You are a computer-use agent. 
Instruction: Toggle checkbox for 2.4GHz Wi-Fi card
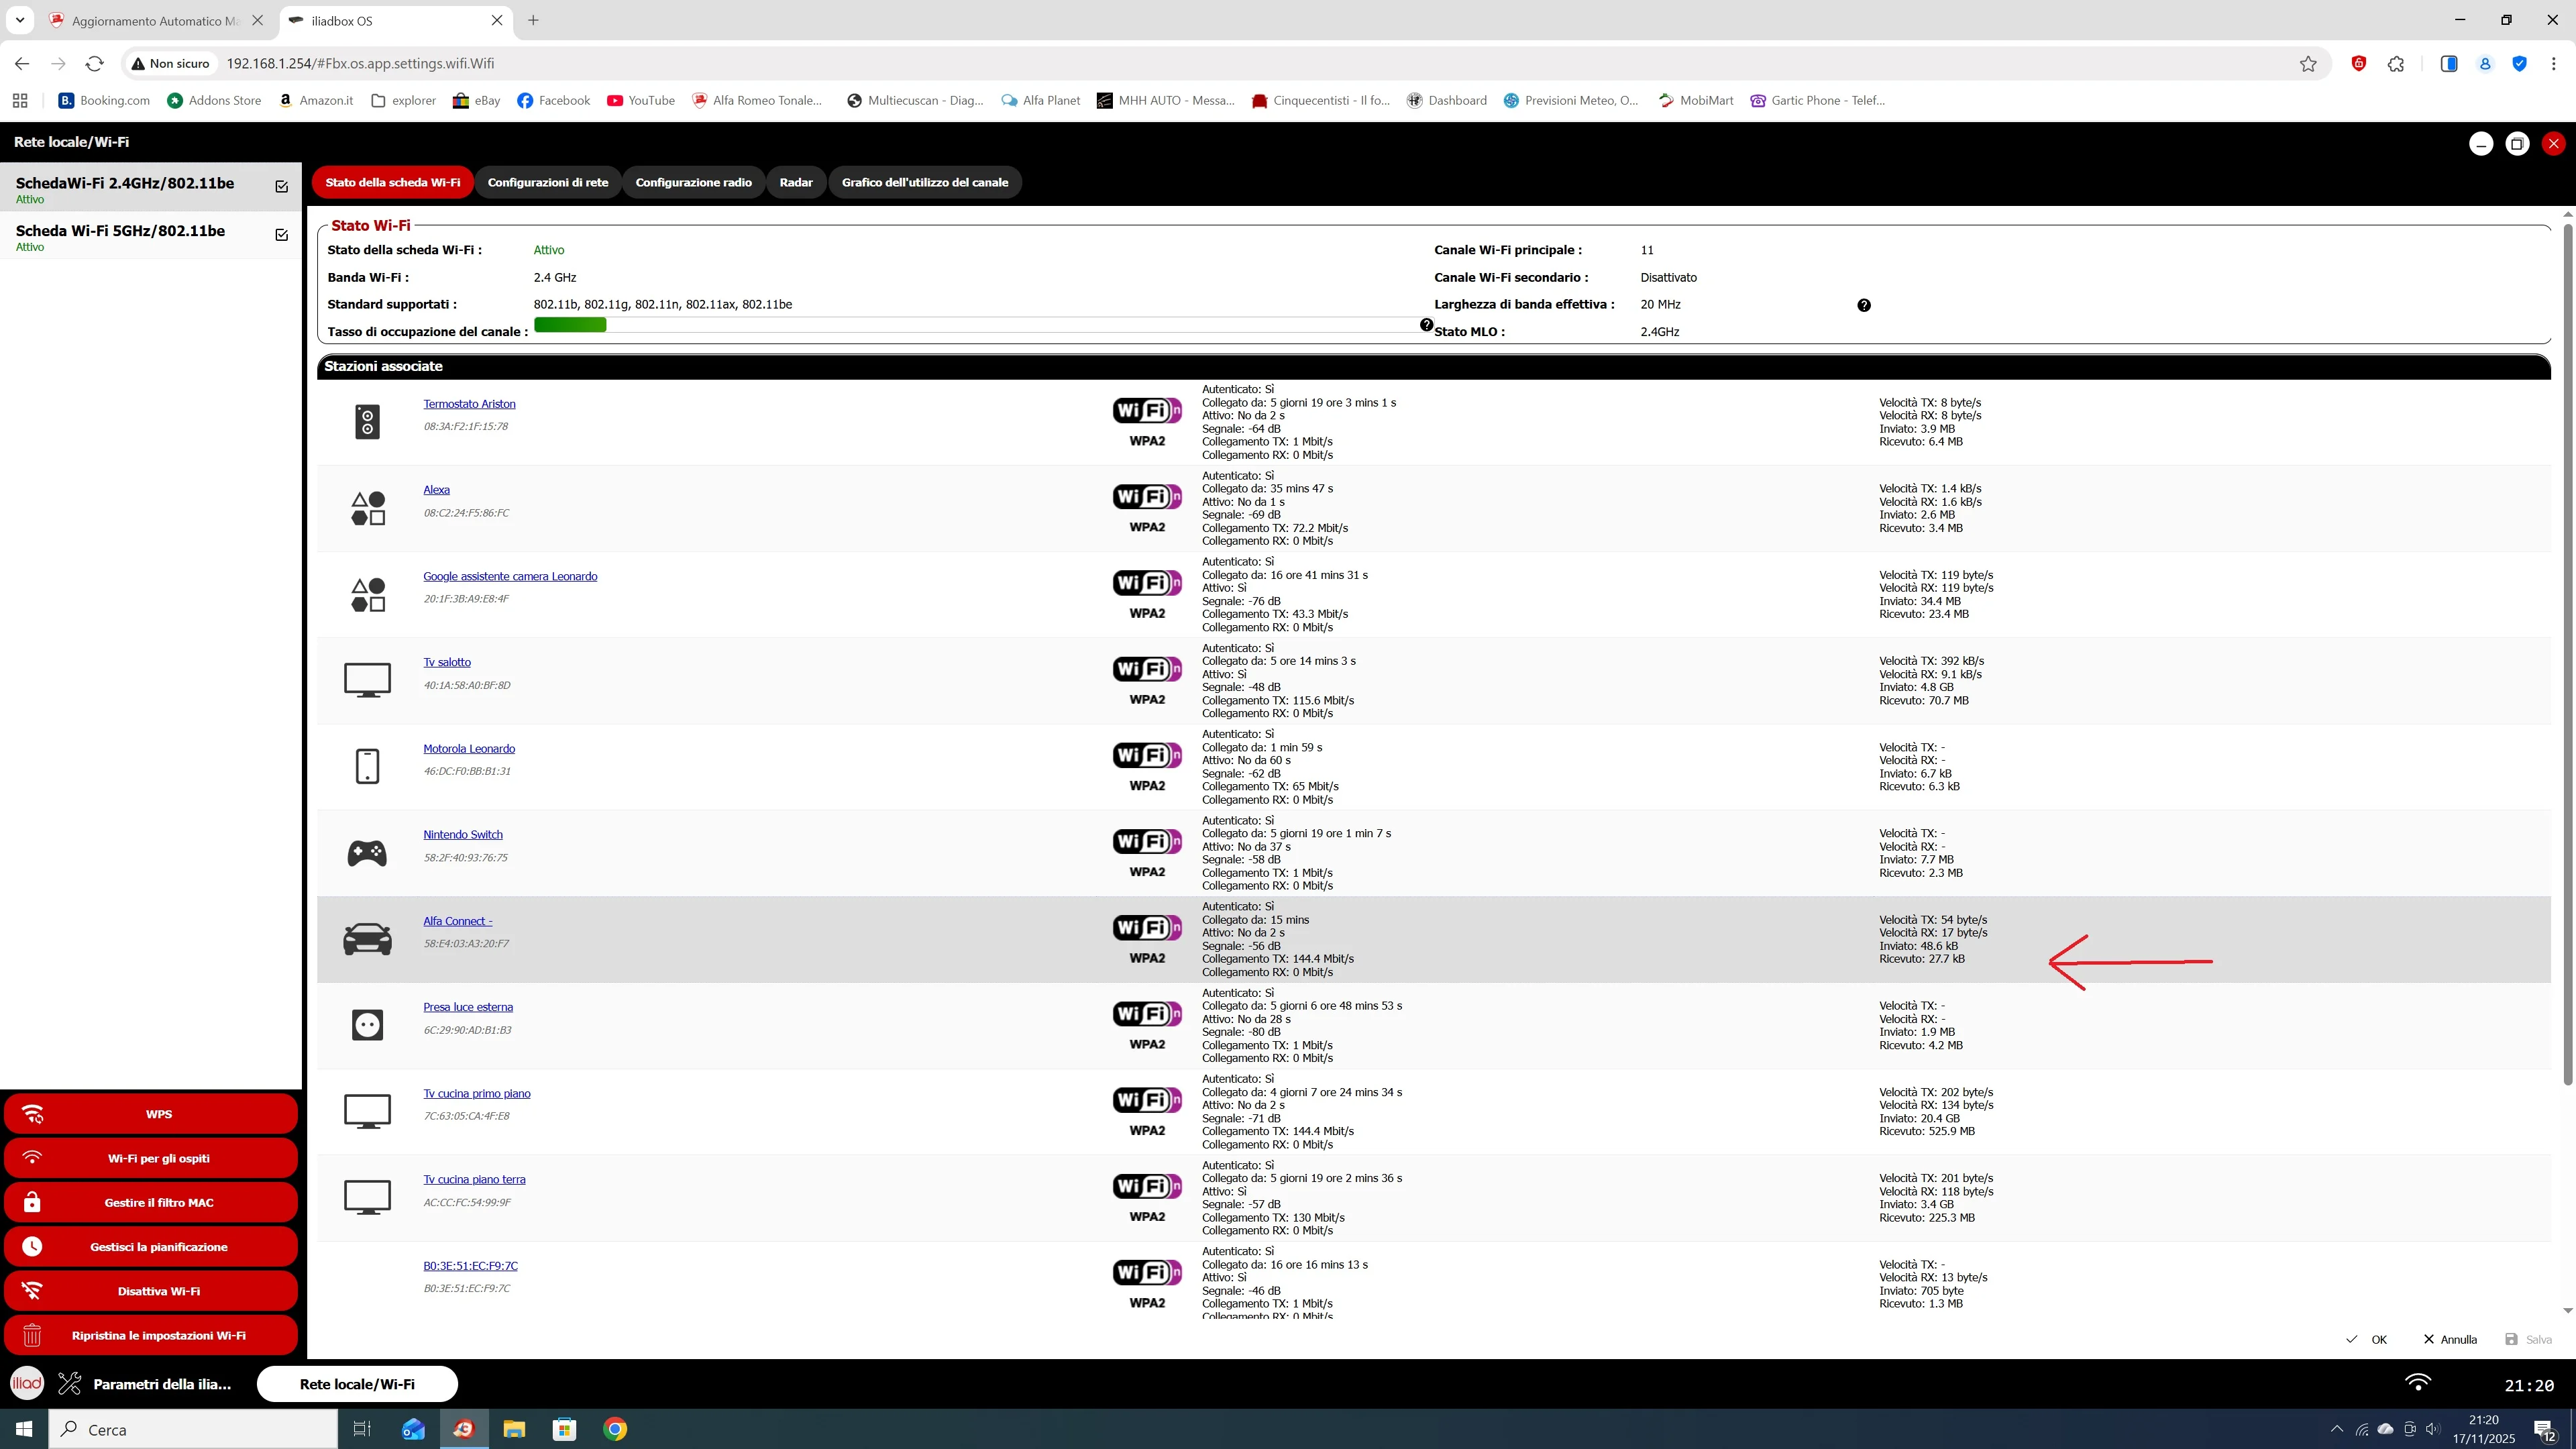point(281,187)
